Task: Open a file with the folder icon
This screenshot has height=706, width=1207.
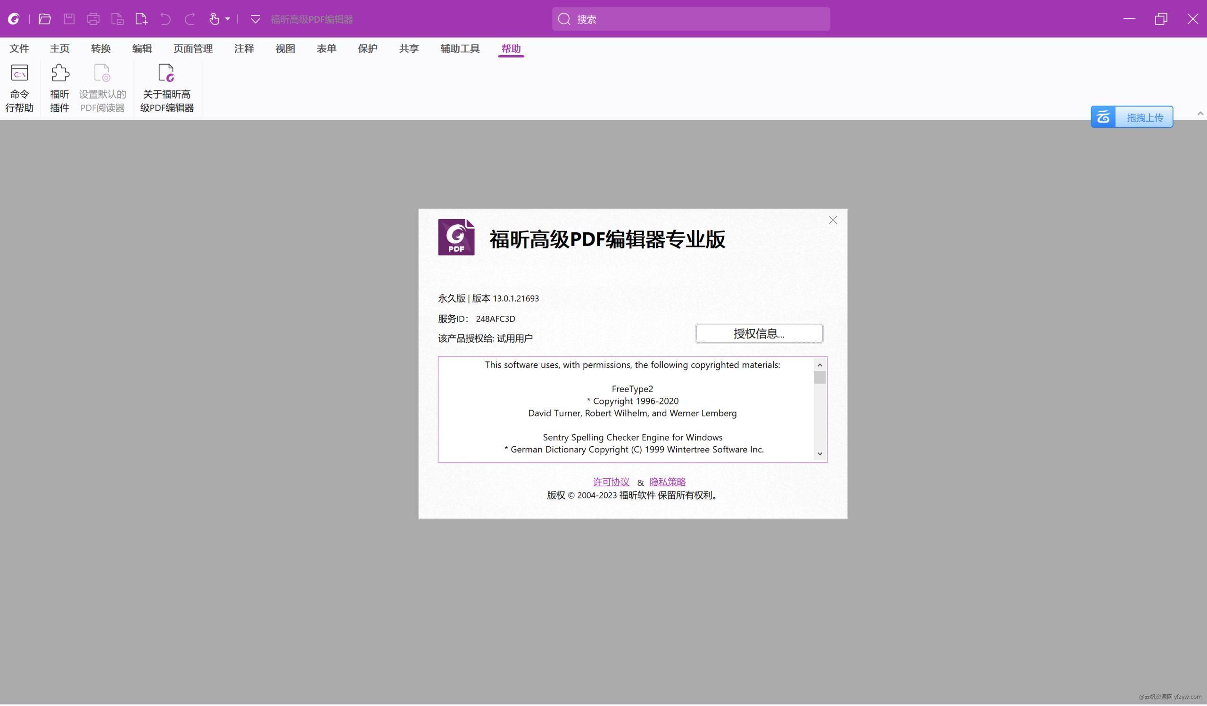Action: tap(44, 19)
